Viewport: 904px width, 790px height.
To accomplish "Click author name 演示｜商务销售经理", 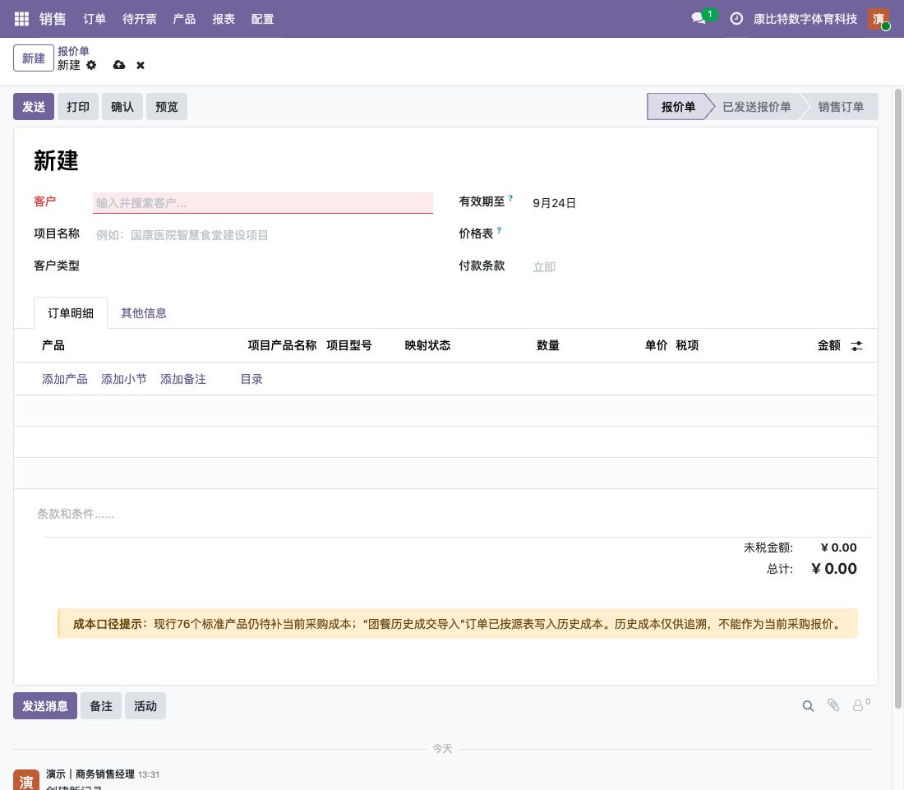I will pyautogui.click(x=90, y=774).
